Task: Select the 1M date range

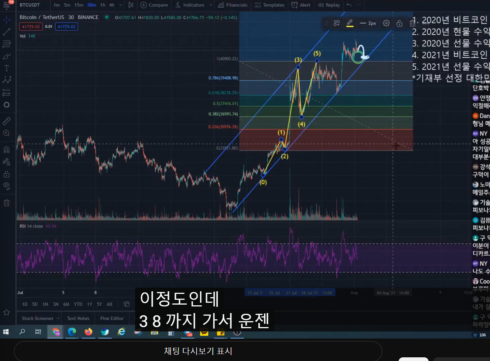Action: click(45, 304)
